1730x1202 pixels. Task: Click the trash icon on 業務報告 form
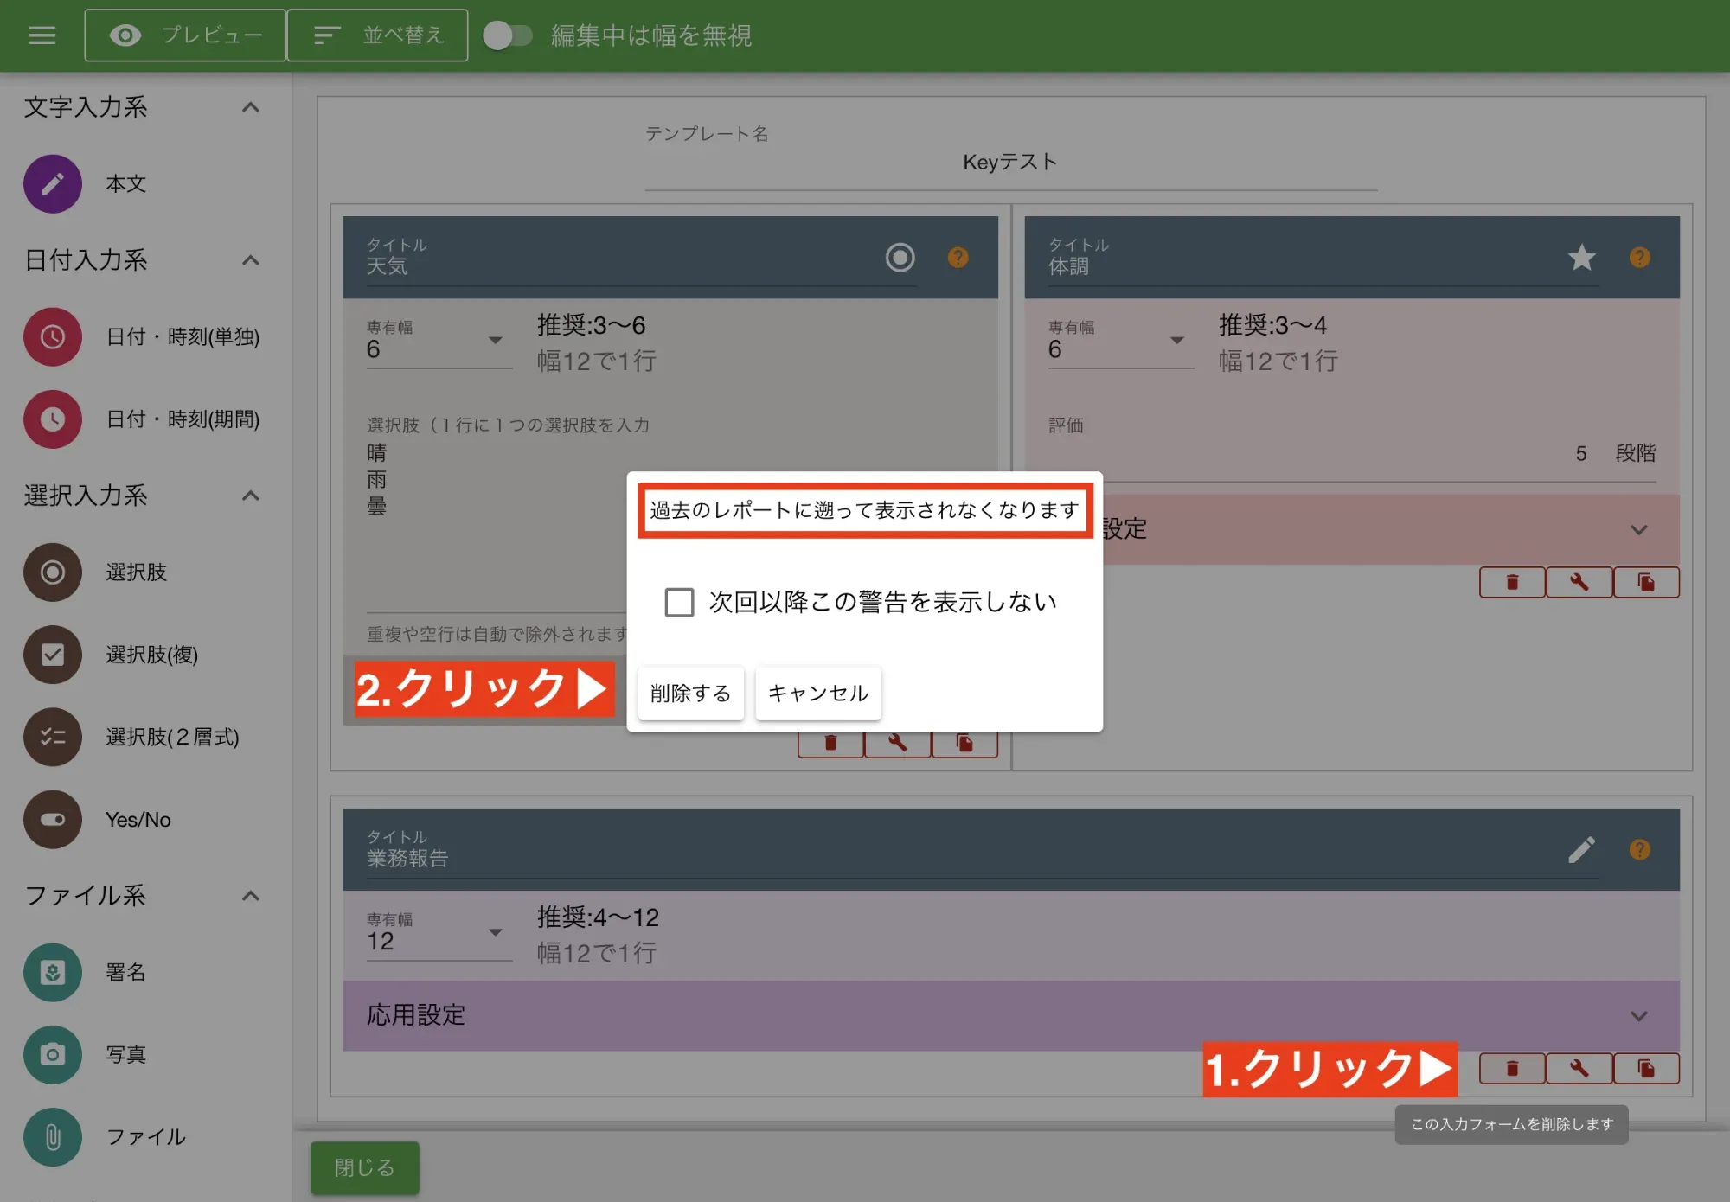[x=1511, y=1068]
